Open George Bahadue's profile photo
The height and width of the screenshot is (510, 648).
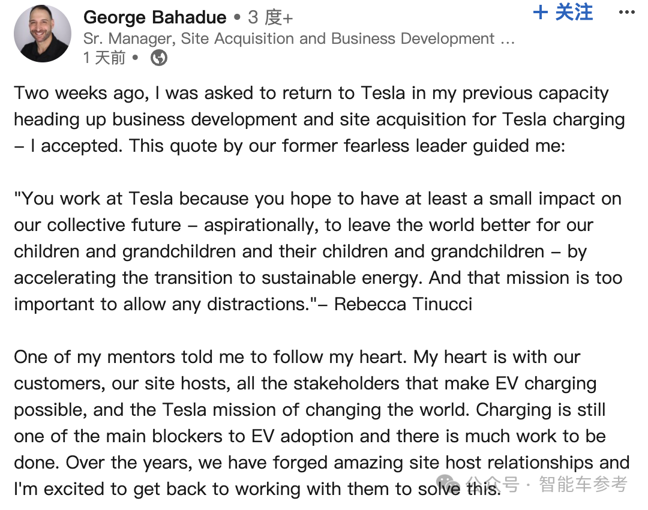(x=41, y=34)
